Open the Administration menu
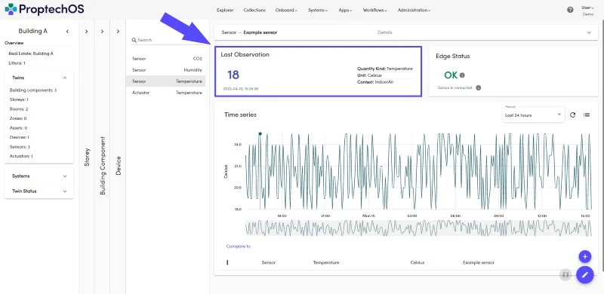This screenshot has height=294, width=604. tap(414, 11)
